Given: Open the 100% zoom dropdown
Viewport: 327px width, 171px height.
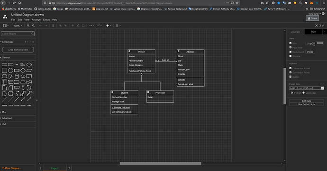Looking at the screenshot, I should point(18,26).
